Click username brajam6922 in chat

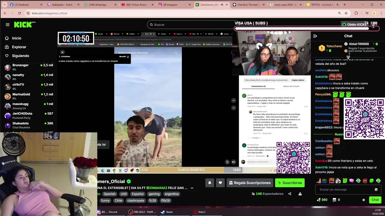point(324,127)
